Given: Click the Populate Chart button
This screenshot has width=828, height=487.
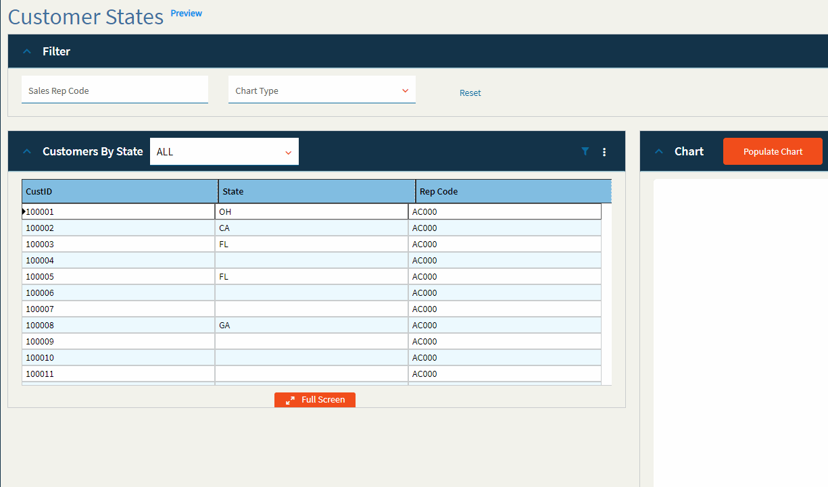Looking at the screenshot, I should coord(773,151).
